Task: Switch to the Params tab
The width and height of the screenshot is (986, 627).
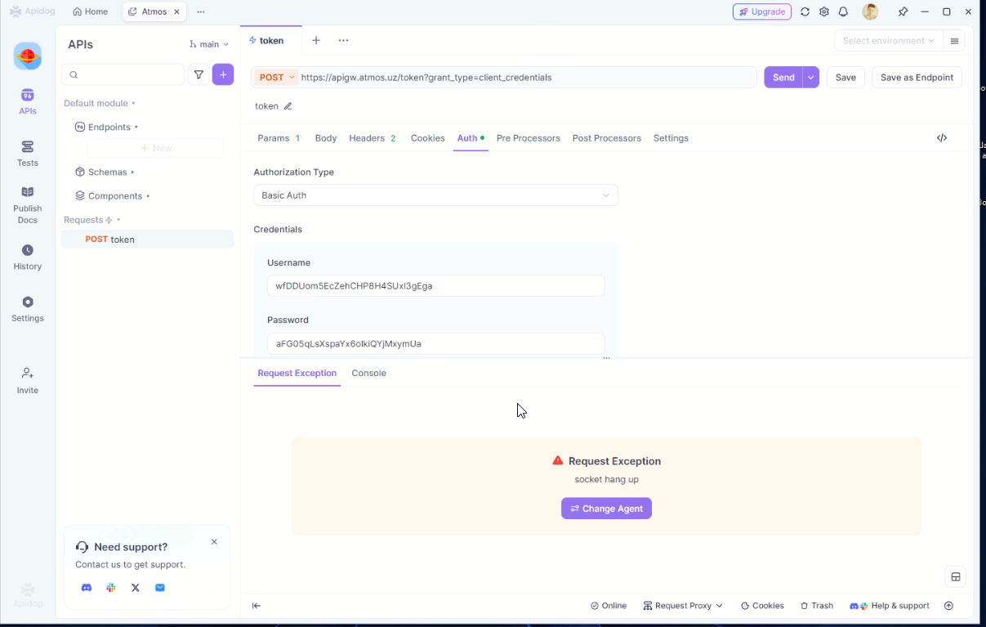Action: click(279, 138)
